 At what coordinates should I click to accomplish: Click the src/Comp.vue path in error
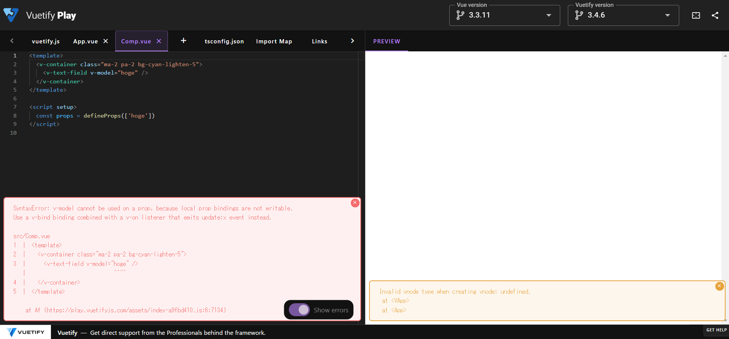32,236
